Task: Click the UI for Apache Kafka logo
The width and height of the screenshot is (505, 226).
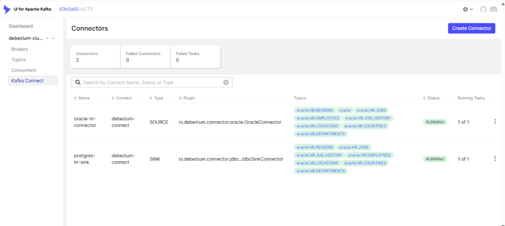Action: (7, 9)
